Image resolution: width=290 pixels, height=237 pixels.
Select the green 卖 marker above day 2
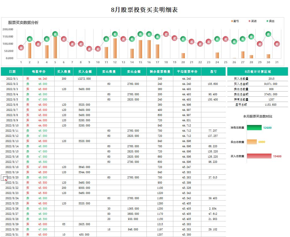(29, 39)
